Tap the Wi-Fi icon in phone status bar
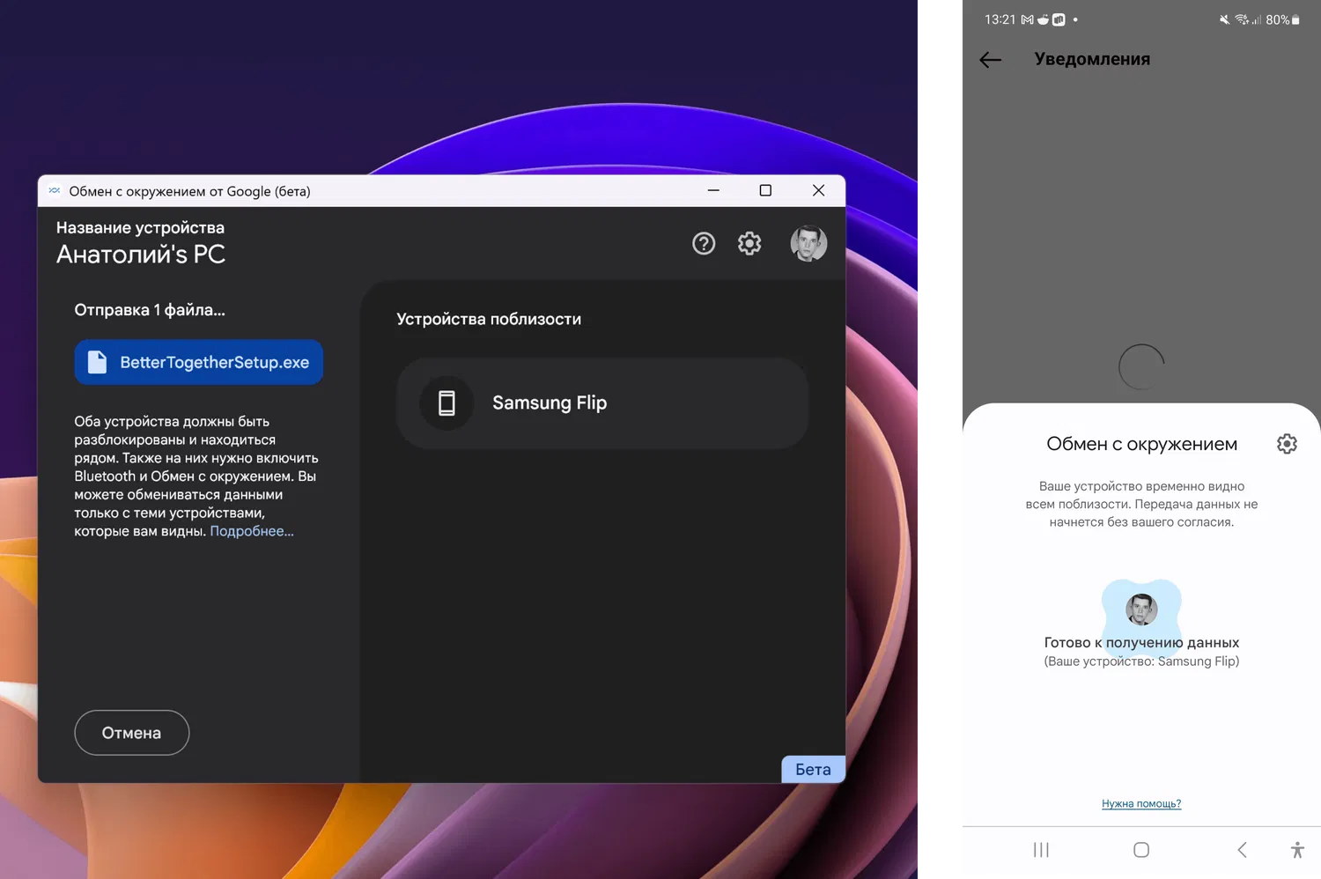The height and width of the screenshot is (879, 1321). click(x=1242, y=19)
